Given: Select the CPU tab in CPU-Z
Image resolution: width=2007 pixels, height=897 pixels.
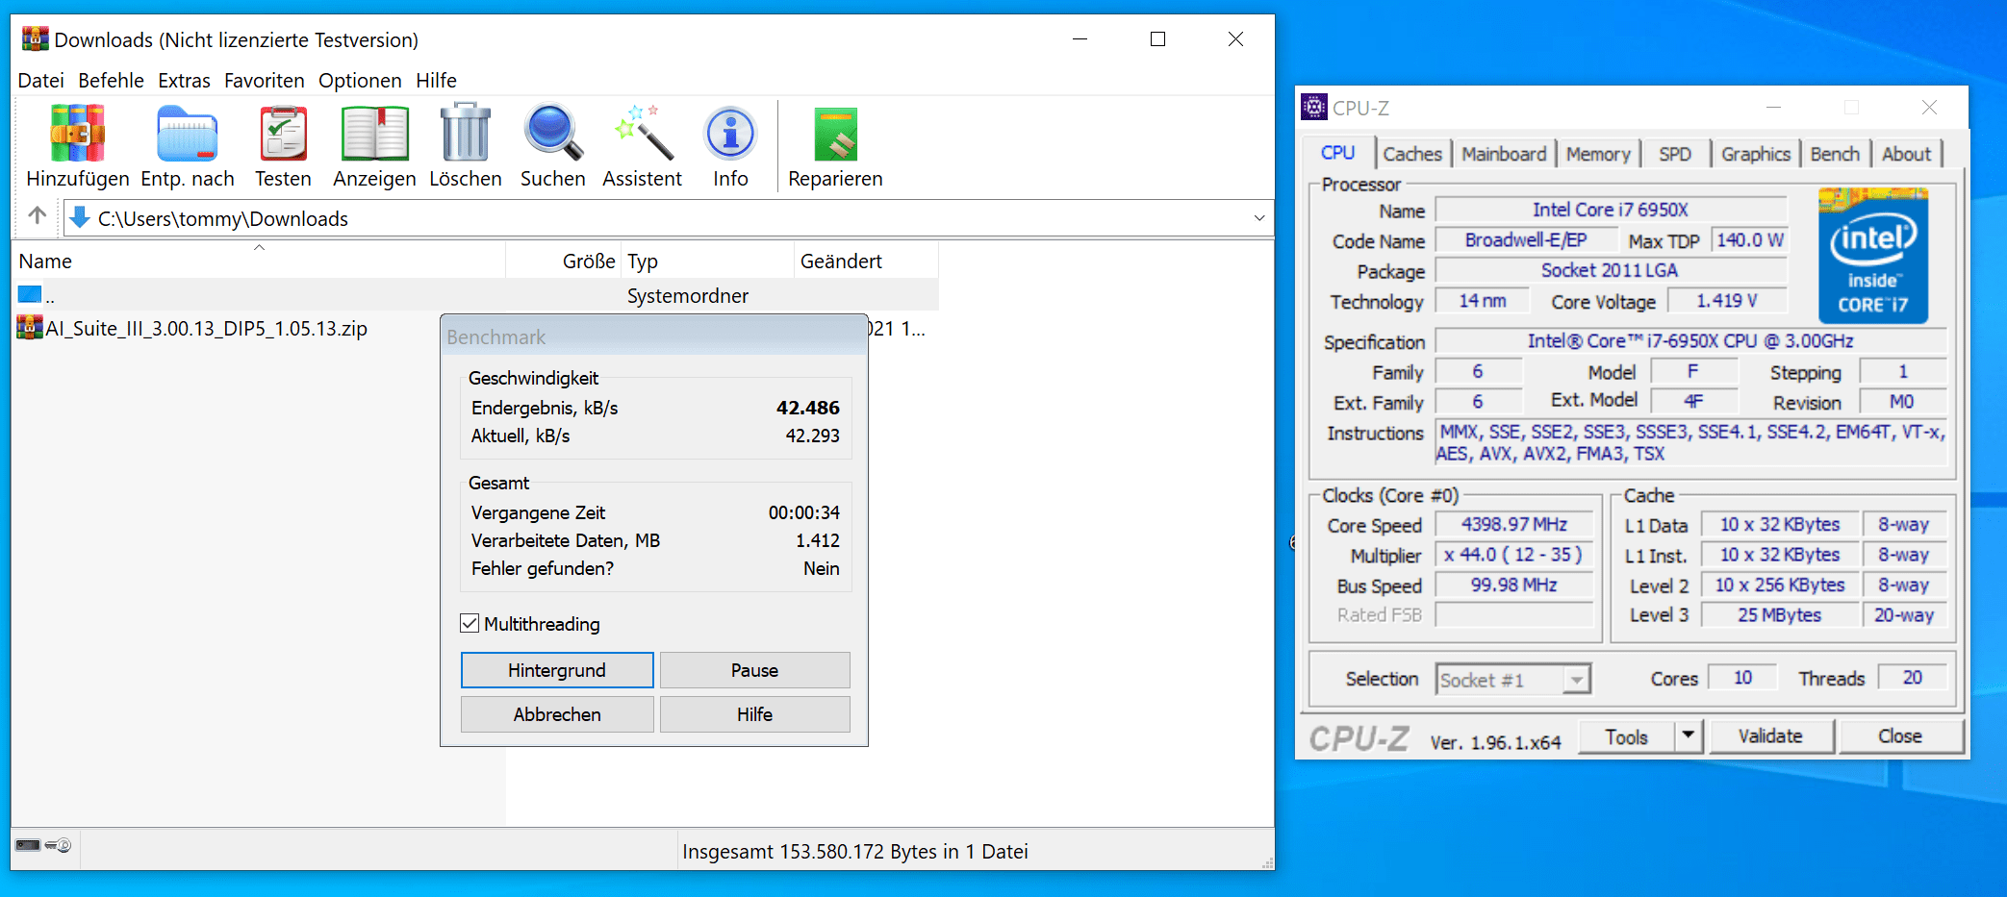Looking at the screenshot, I should click(1337, 153).
